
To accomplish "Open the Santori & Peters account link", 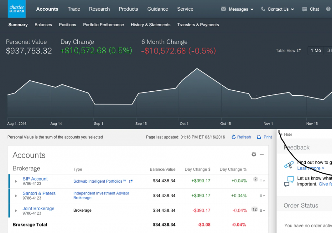I will 39,193.
